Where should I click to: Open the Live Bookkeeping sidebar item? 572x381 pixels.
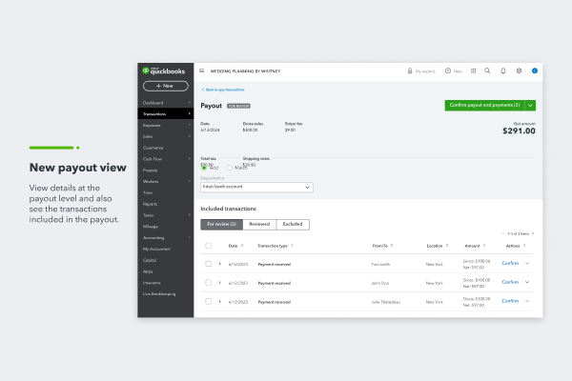[166, 294]
